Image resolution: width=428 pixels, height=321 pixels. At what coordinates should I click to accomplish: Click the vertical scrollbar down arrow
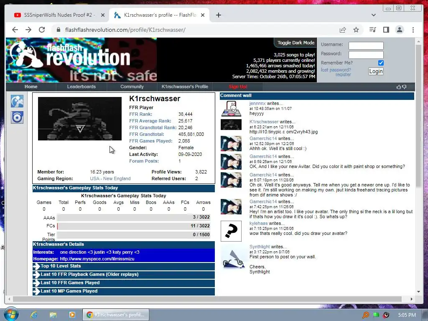(418, 292)
